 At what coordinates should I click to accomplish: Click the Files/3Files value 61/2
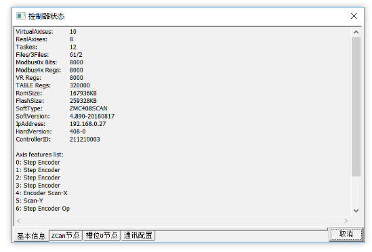pyautogui.click(x=76, y=55)
